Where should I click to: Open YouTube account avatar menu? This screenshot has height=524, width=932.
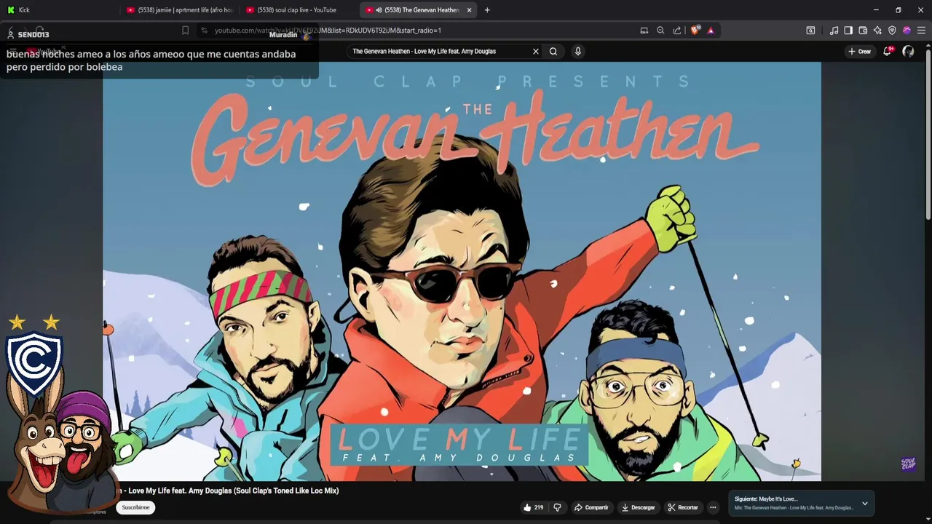[908, 52]
